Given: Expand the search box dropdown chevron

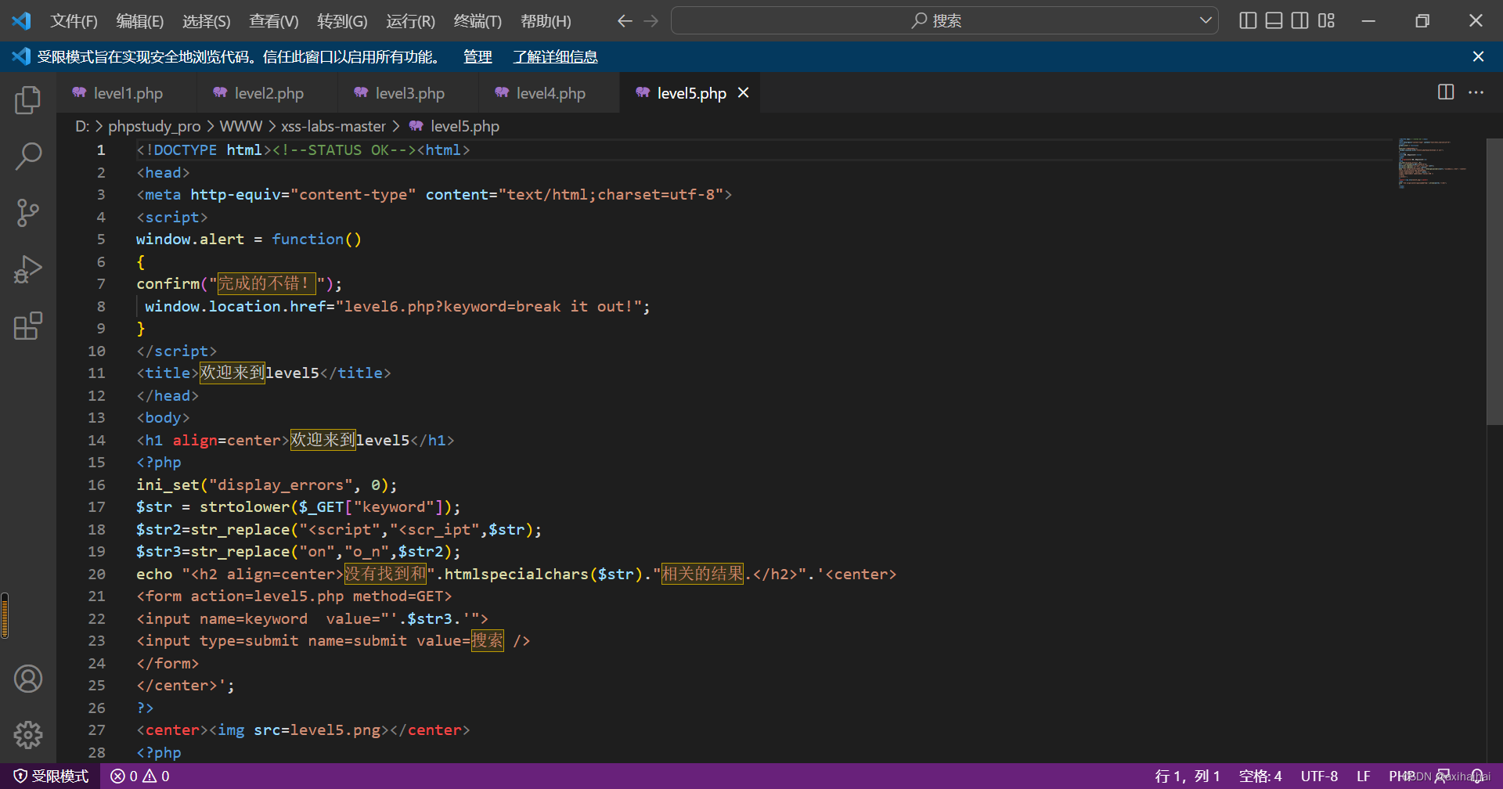Looking at the screenshot, I should point(1206,20).
